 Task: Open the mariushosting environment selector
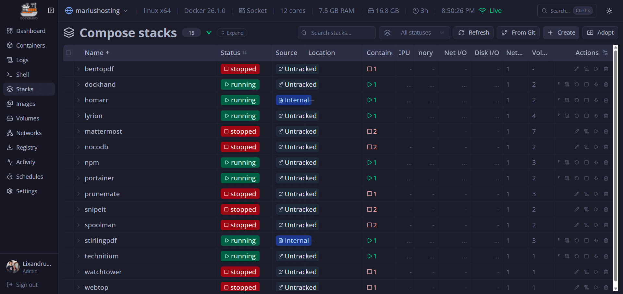(x=96, y=10)
